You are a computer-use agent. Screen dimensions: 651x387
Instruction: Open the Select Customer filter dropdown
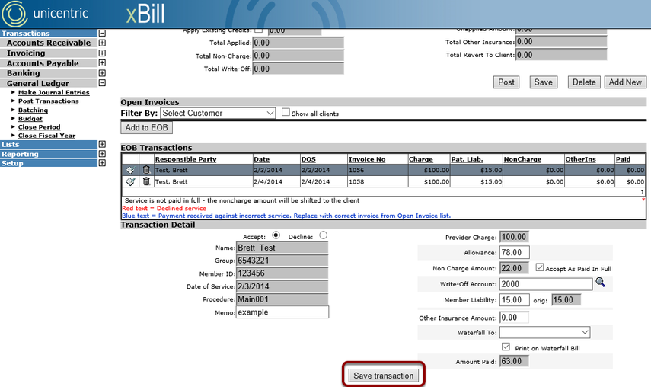click(218, 113)
